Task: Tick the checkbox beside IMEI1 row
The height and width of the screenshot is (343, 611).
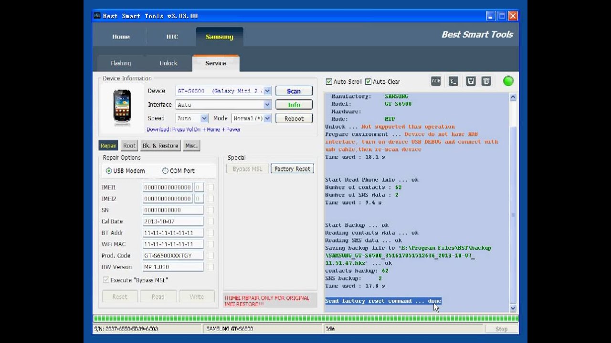Action: (211, 187)
